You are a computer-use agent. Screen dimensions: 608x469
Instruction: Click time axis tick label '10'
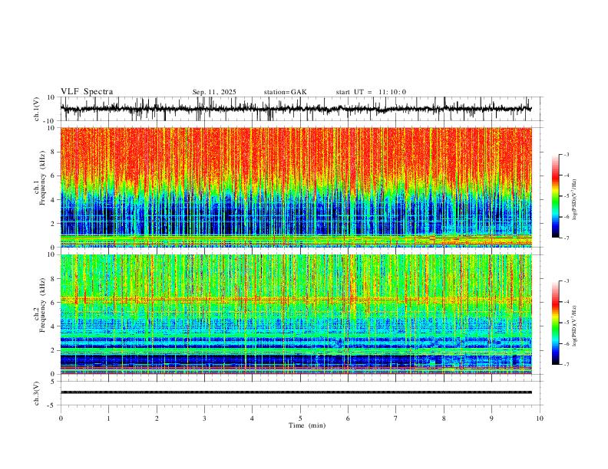point(540,418)
